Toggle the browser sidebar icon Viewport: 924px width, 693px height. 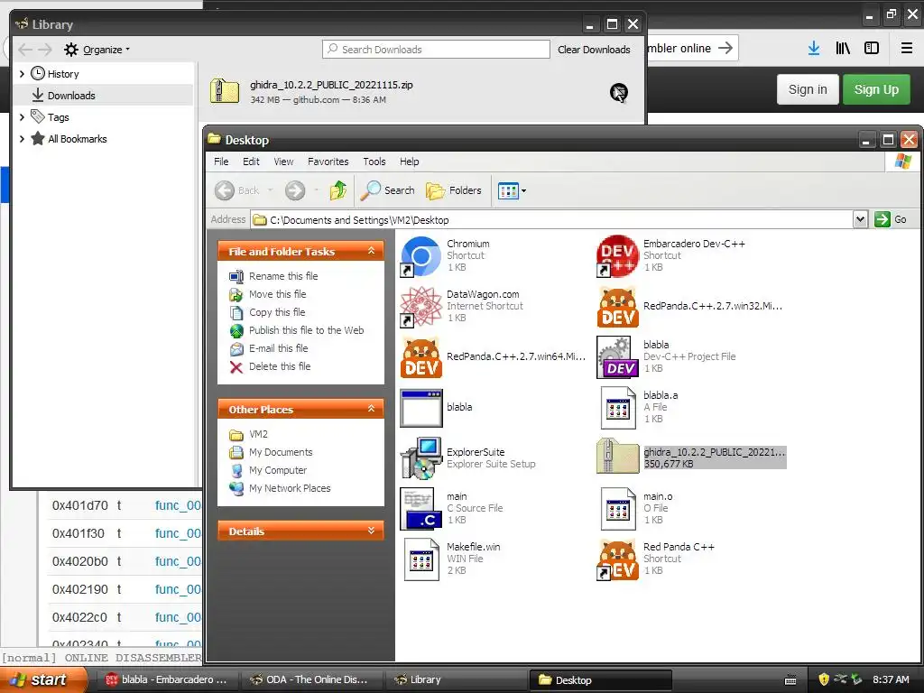[872, 49]
